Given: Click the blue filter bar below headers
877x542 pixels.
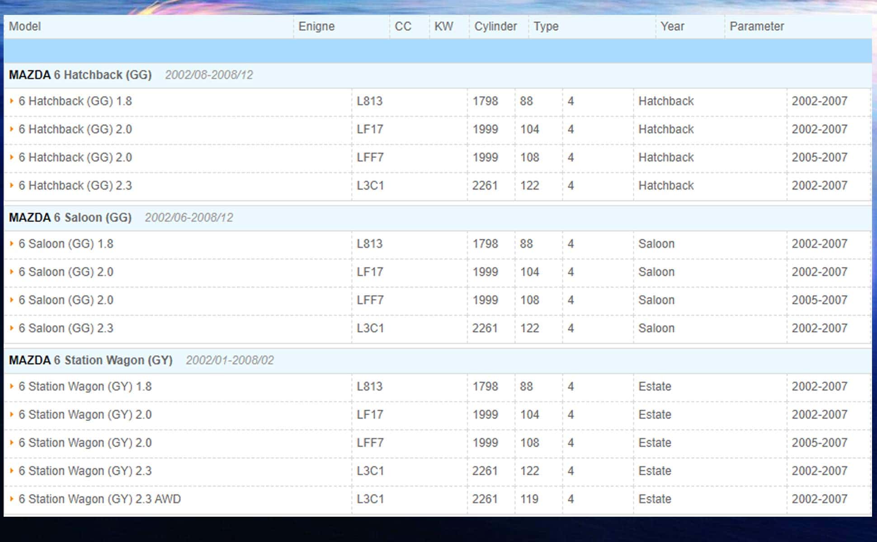Looking at the screenshot, I should point(438,51).
